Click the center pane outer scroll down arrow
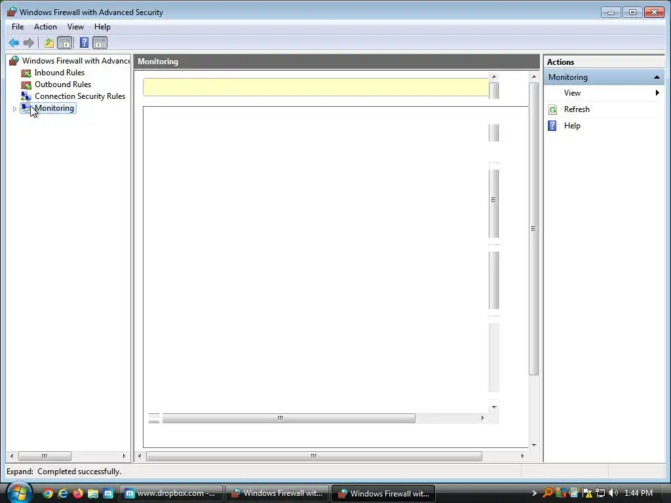 coord(533,445)
